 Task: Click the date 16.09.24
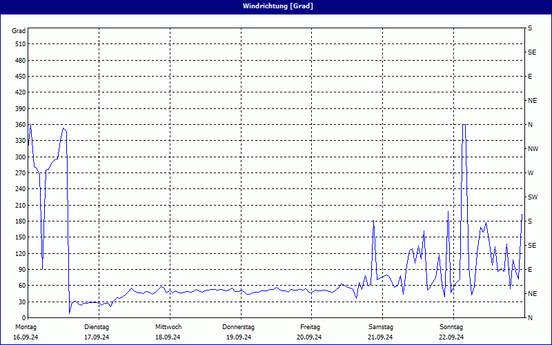[x=26, y=337]
